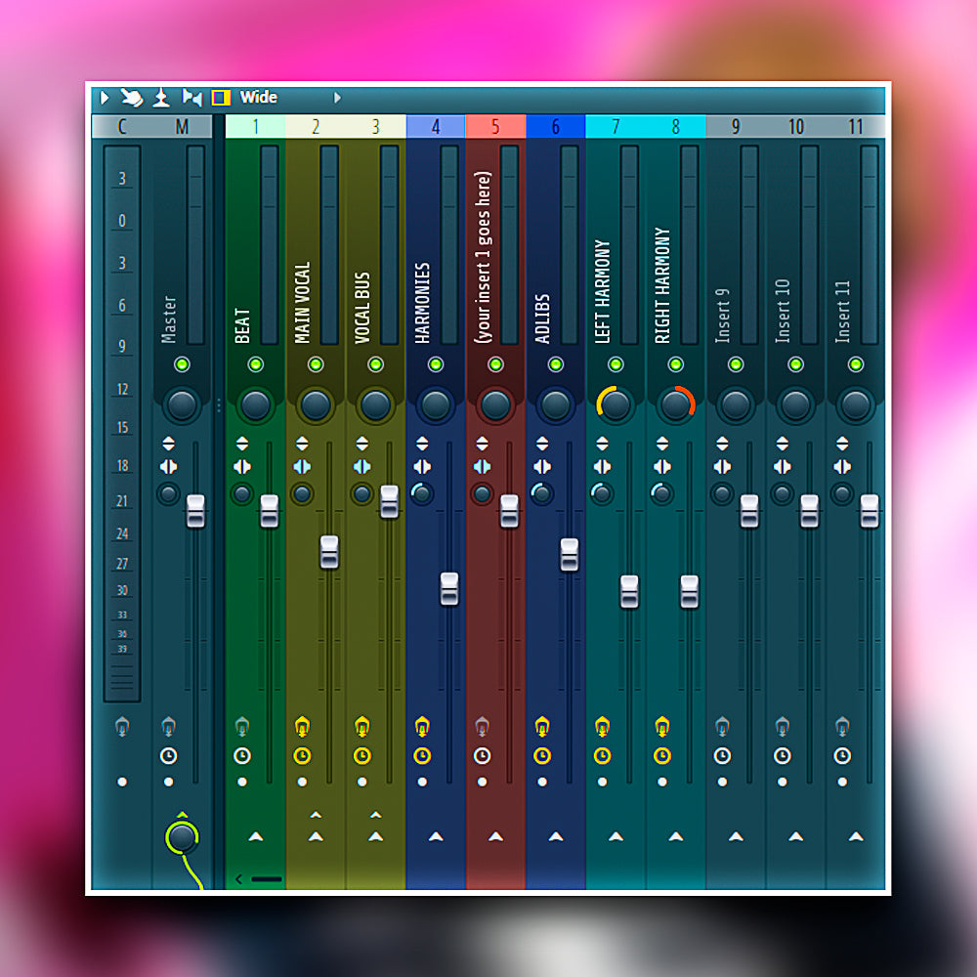Click the ADLIBS volume fader
The width and height of the screenshot is (977, 977).
[569, 555]
